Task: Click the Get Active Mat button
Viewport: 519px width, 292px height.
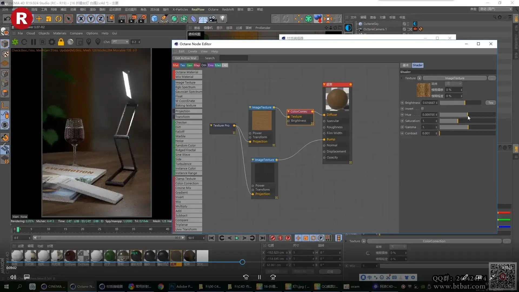Action: [x=185, y=58]
